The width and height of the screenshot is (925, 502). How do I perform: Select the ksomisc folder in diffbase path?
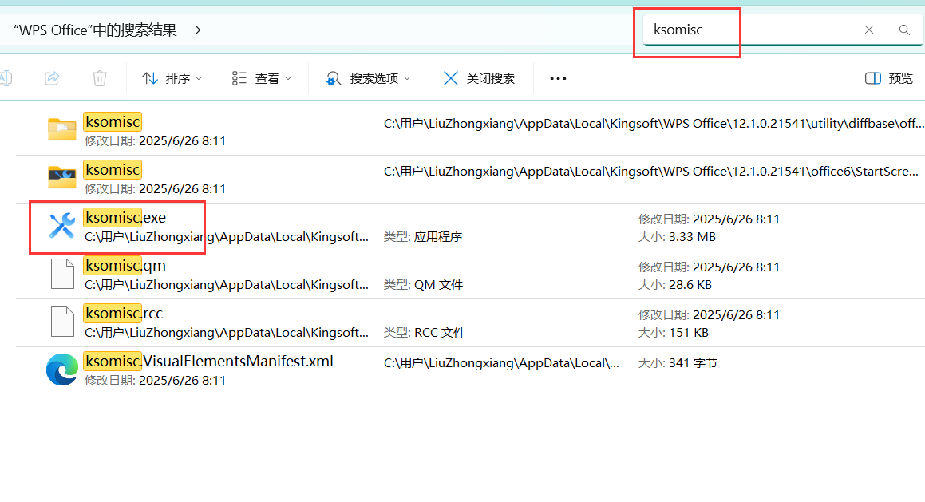click(x=62, y=130)
